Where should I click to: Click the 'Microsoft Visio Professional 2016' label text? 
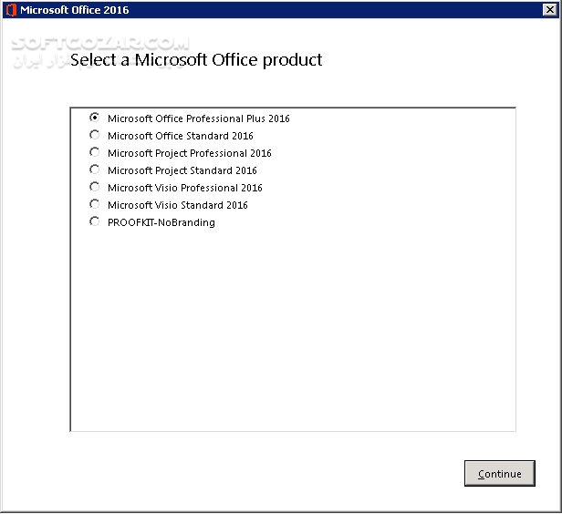pos(185,188)
